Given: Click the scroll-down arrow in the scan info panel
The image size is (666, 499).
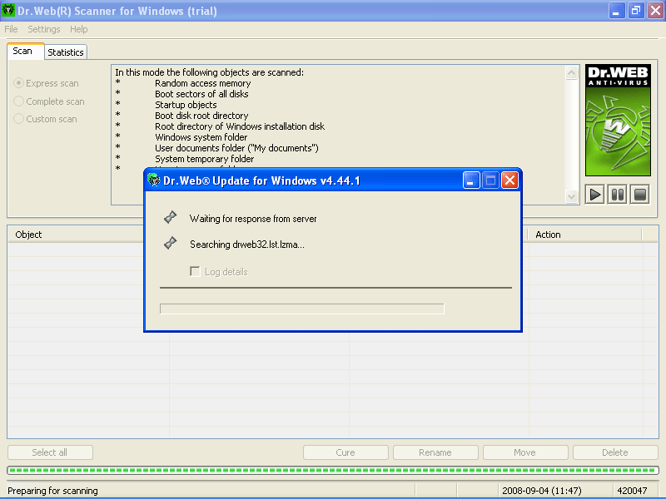Looking at the screenshot, I should pos(572,195).
